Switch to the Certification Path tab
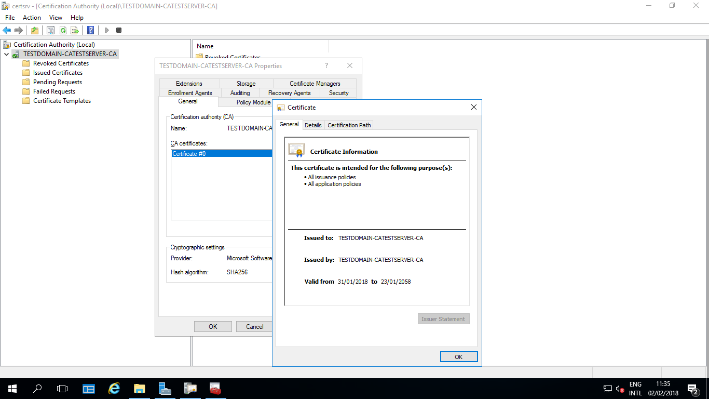The image size is (709, 399). 349,125
